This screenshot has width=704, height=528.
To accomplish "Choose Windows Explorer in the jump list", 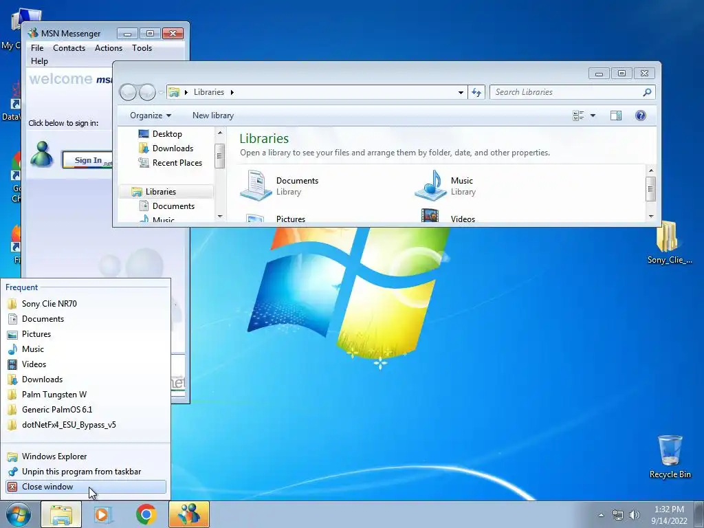I will pos(86,456).
